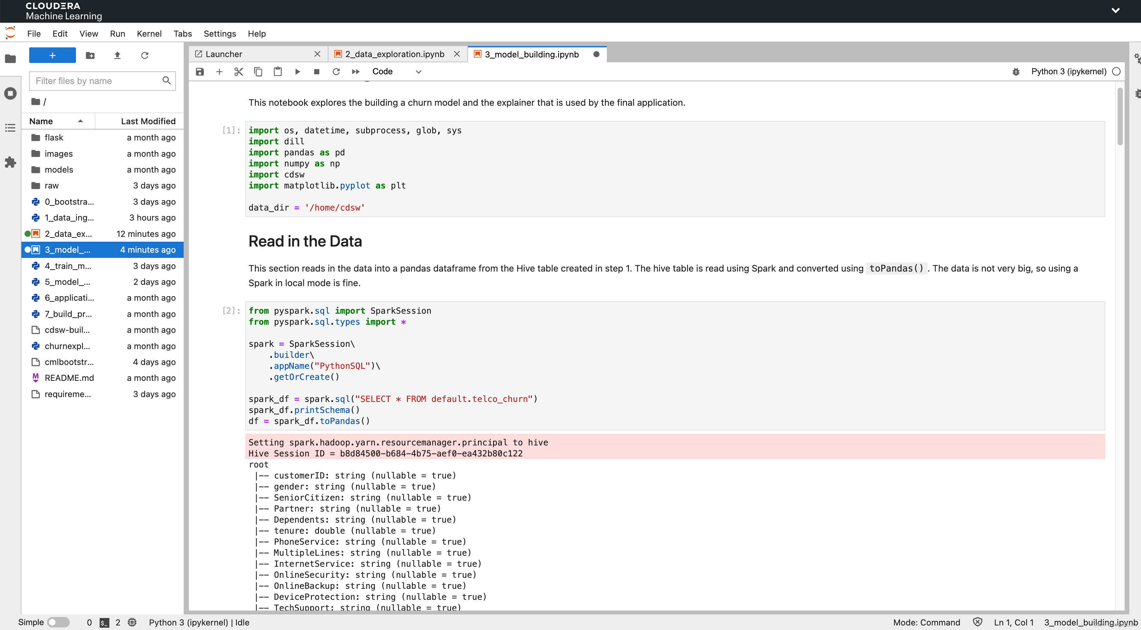Image resolution: width=1141 pixels, height=630 pixels.
Task: Run the selected cell
Action: pyautogui.click(x=297, y=72)
